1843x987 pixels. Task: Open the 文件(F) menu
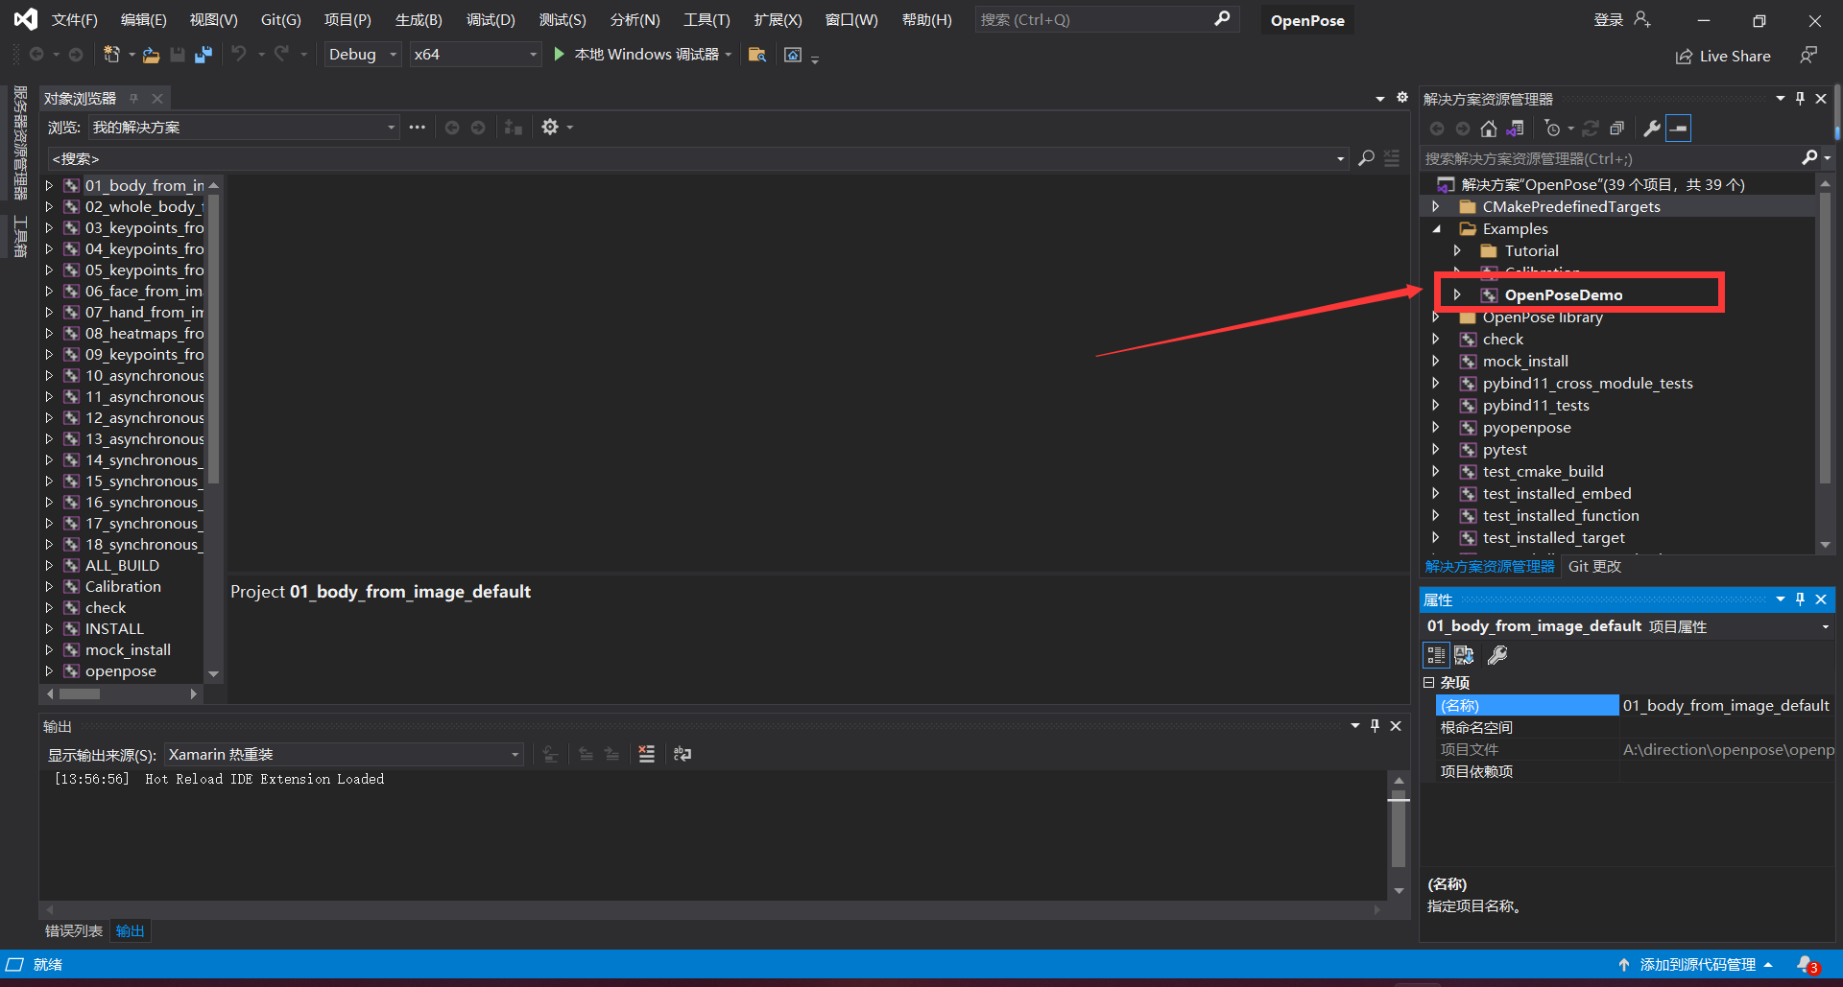click(x=75, y=20)
